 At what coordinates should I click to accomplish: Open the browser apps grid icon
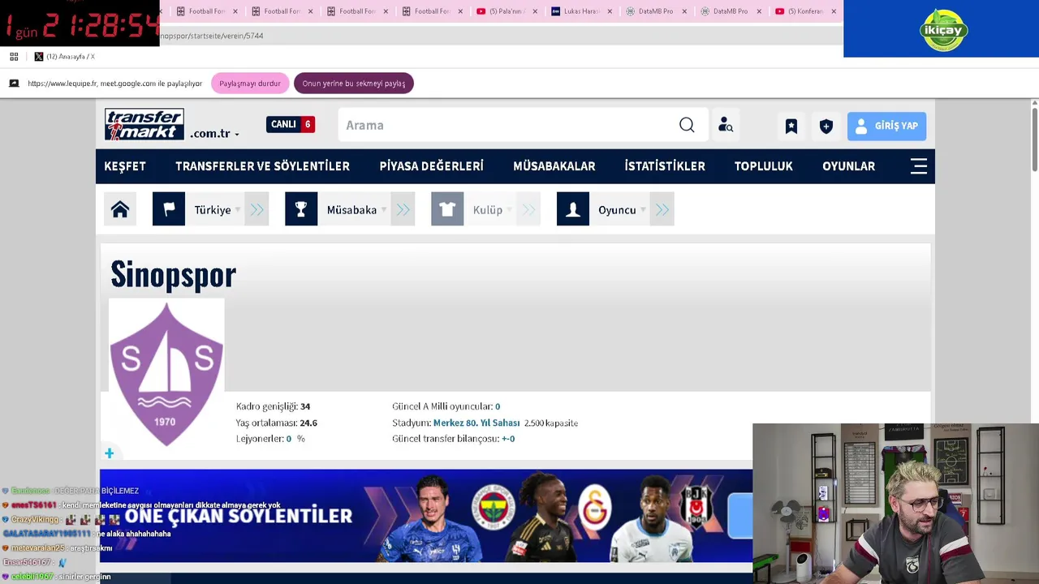coord(14,57)
